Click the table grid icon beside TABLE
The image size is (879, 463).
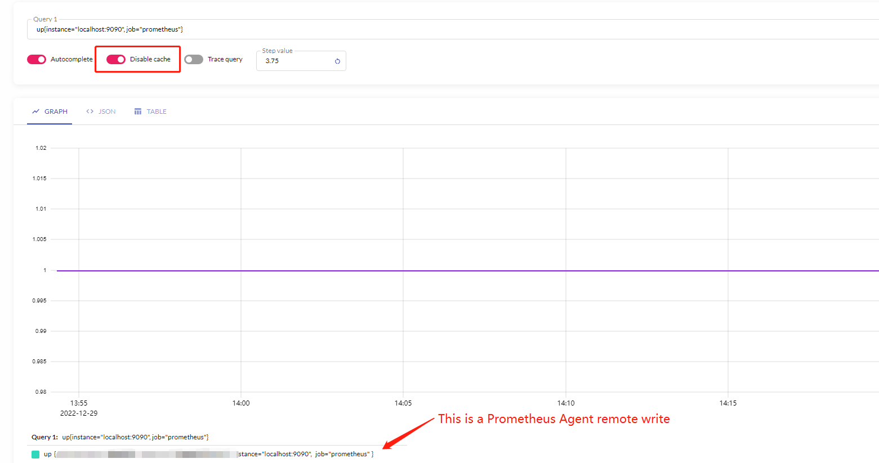[138, 111]
